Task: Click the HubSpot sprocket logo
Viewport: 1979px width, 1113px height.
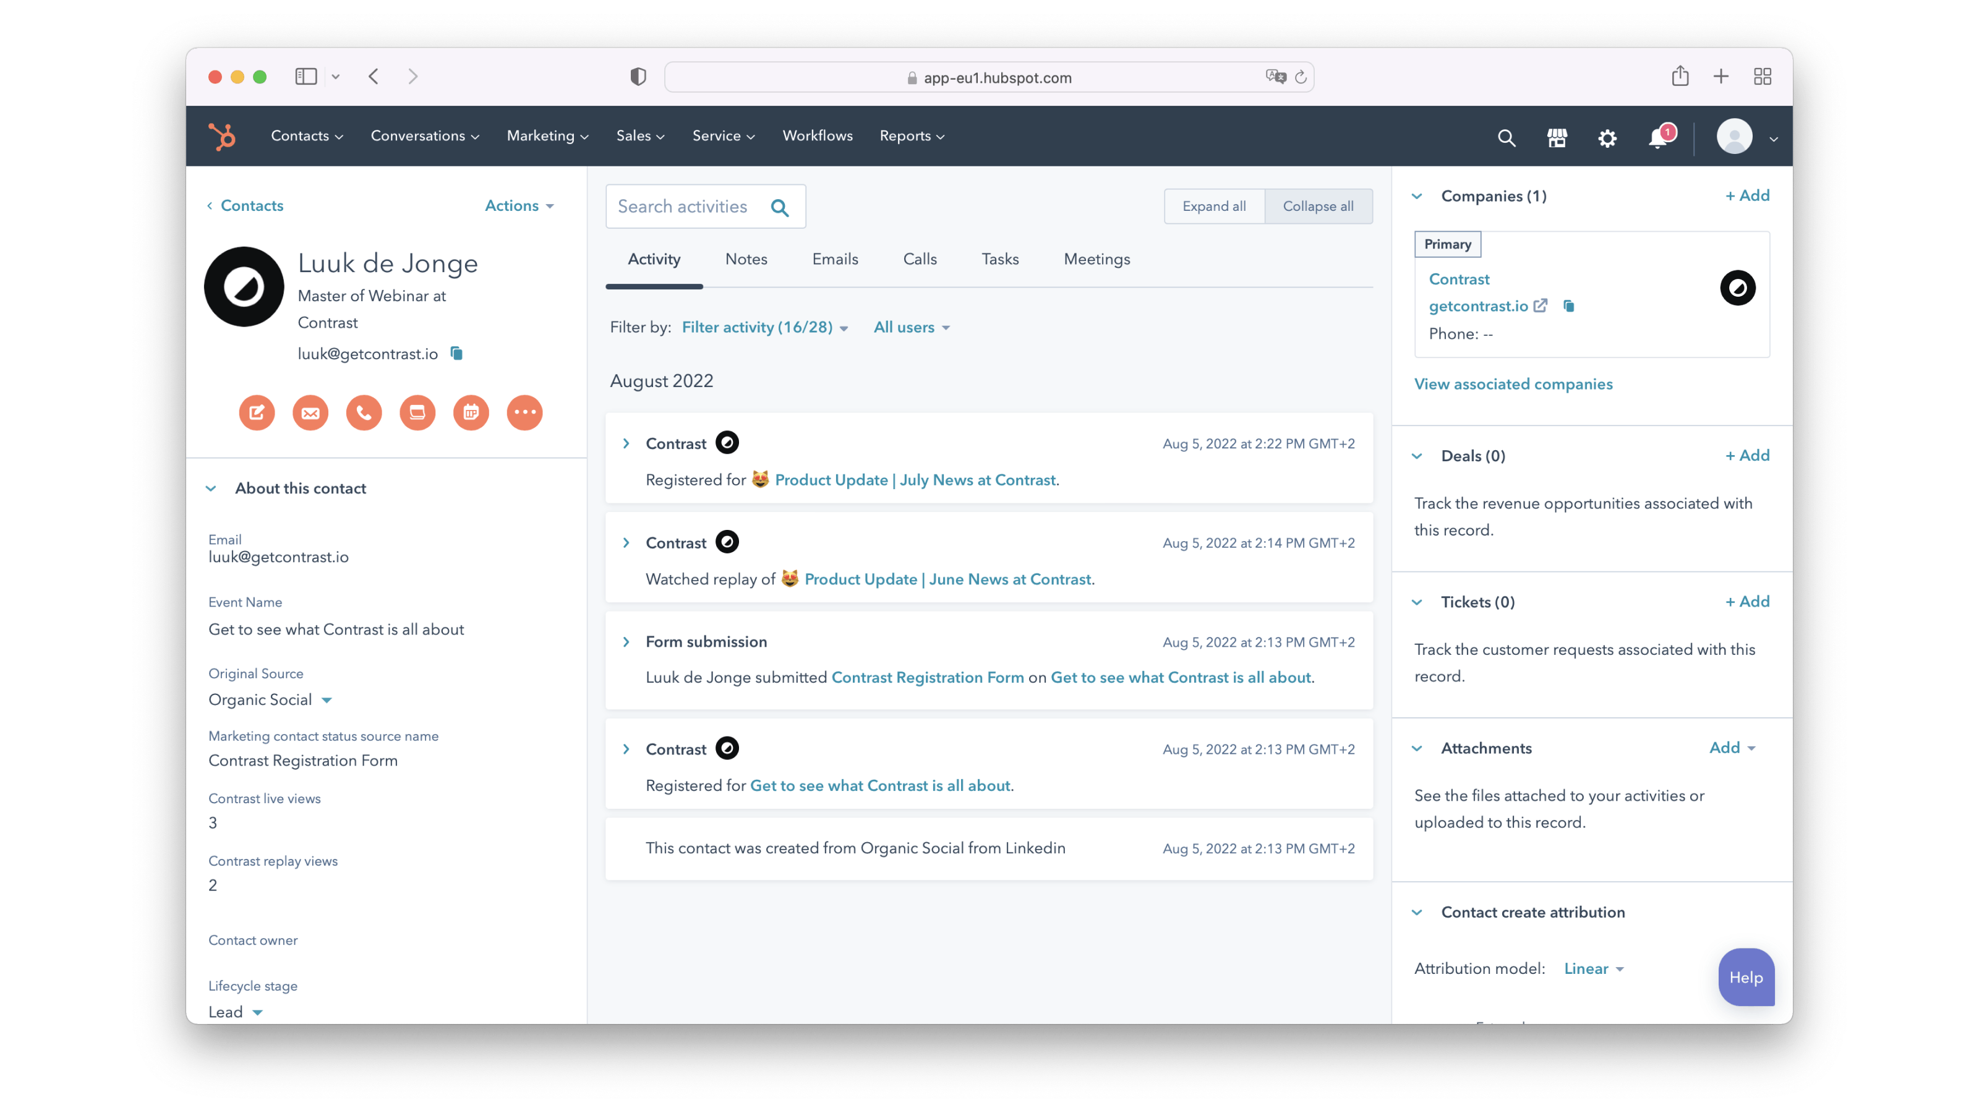Action: 222,136
